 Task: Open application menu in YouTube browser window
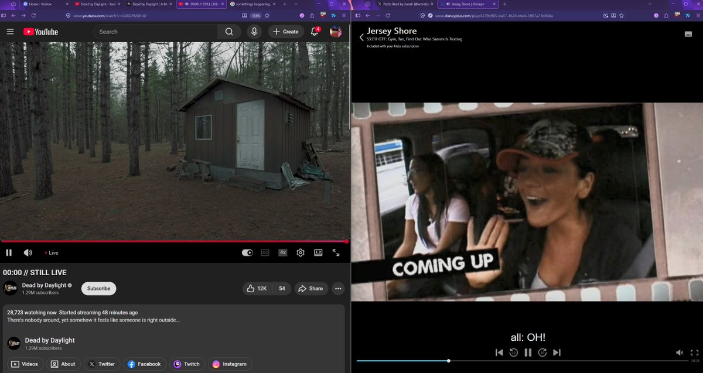pos(344,15)
